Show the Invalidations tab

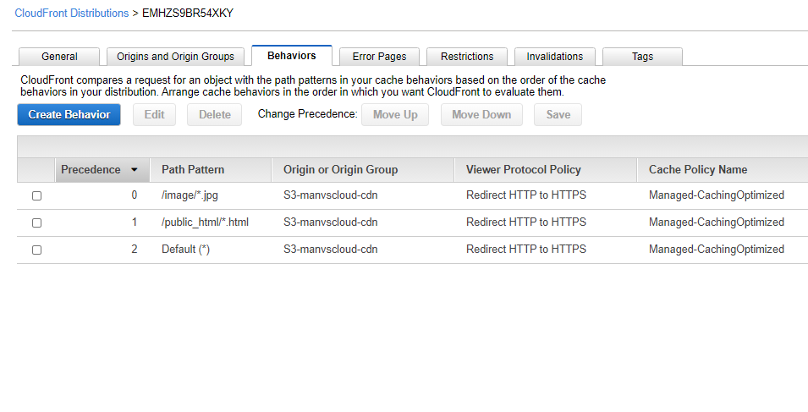pyautogui.click(x=555, y=57)
